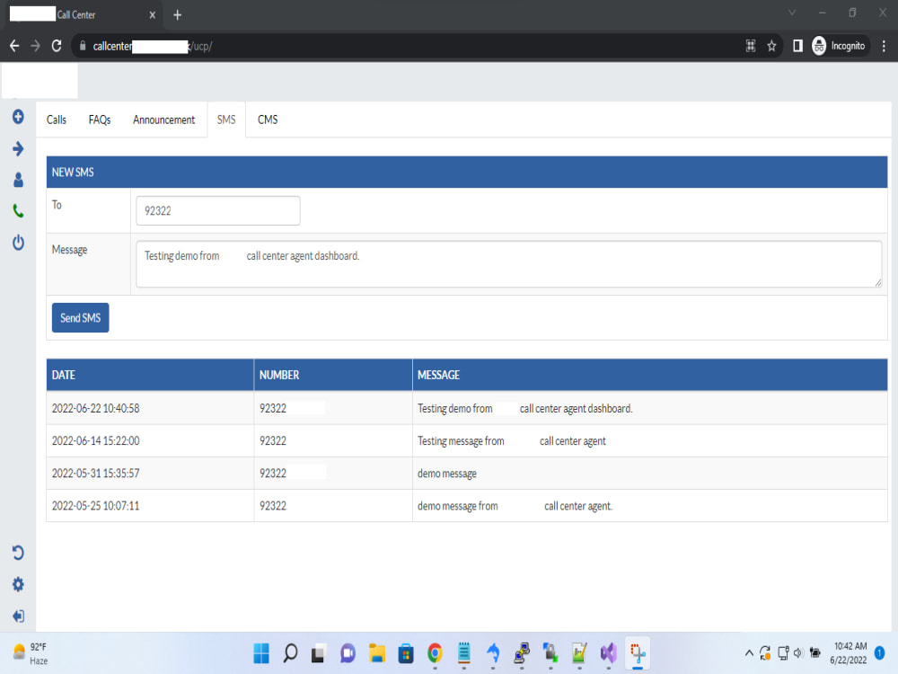The image size is (898, 674).
Task: Click the refresh icon near the bottom sidebar
Action: [18, 552]
